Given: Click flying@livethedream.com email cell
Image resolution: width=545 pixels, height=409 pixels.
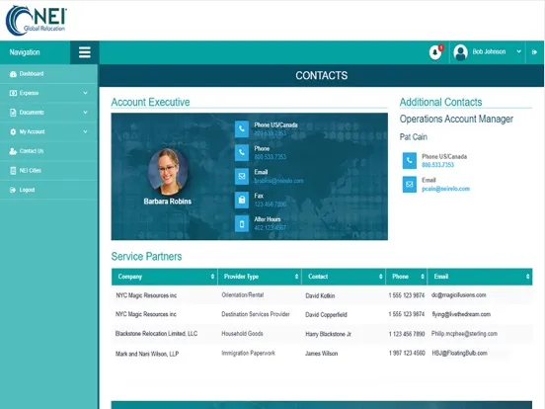Looking at the screenshot, I should [461, 314].
